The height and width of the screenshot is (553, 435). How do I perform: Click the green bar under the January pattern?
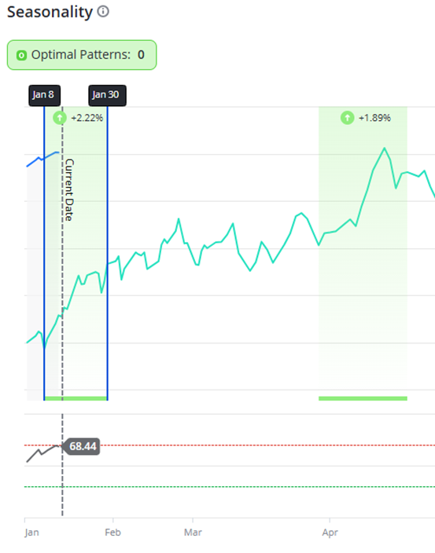click(x=76, y=398)
